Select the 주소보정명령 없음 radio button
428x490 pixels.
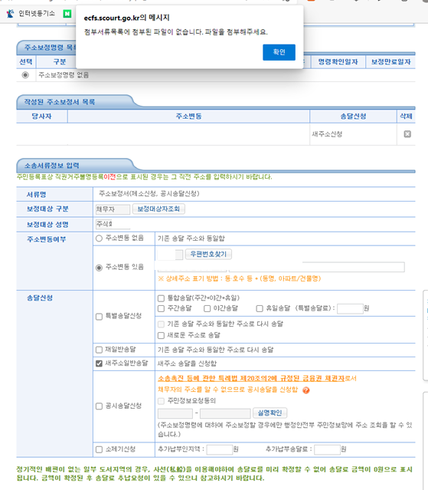[25, 75]
